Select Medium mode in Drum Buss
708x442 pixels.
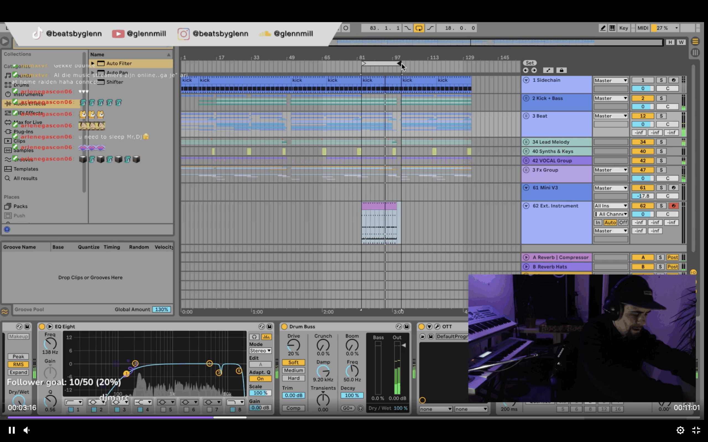pos(293,370)
